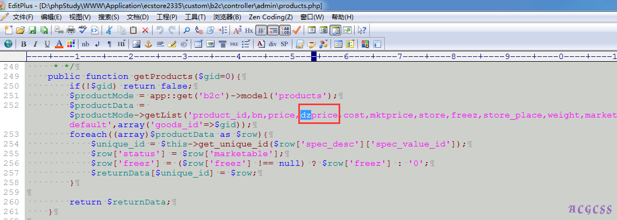Click the View in browser globe icon
The width and height of the screenshot is (617, 220).
(x=8, y=43)
